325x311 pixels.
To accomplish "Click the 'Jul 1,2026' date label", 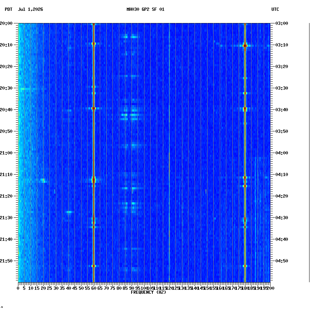I will (x=31, y=9).
